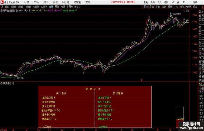The image size is (204, 131).
Task: Switch to 分时 intraday view
Action: 7,7
